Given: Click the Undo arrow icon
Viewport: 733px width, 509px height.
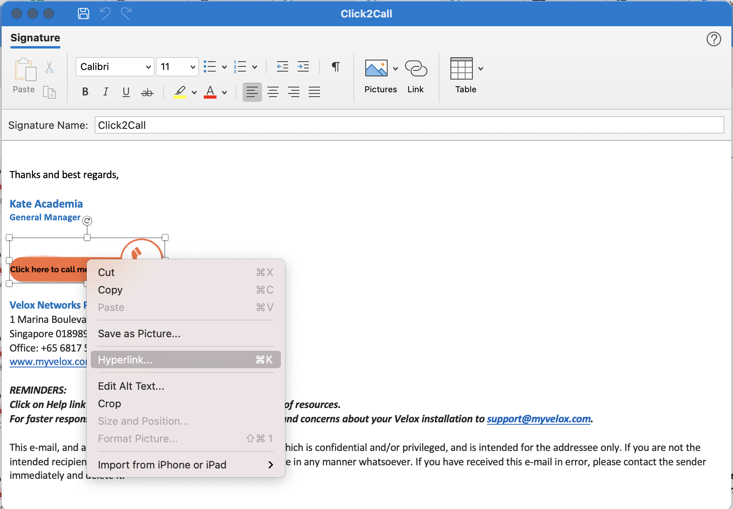Looking at the screenshot, I should coord(105,14).
